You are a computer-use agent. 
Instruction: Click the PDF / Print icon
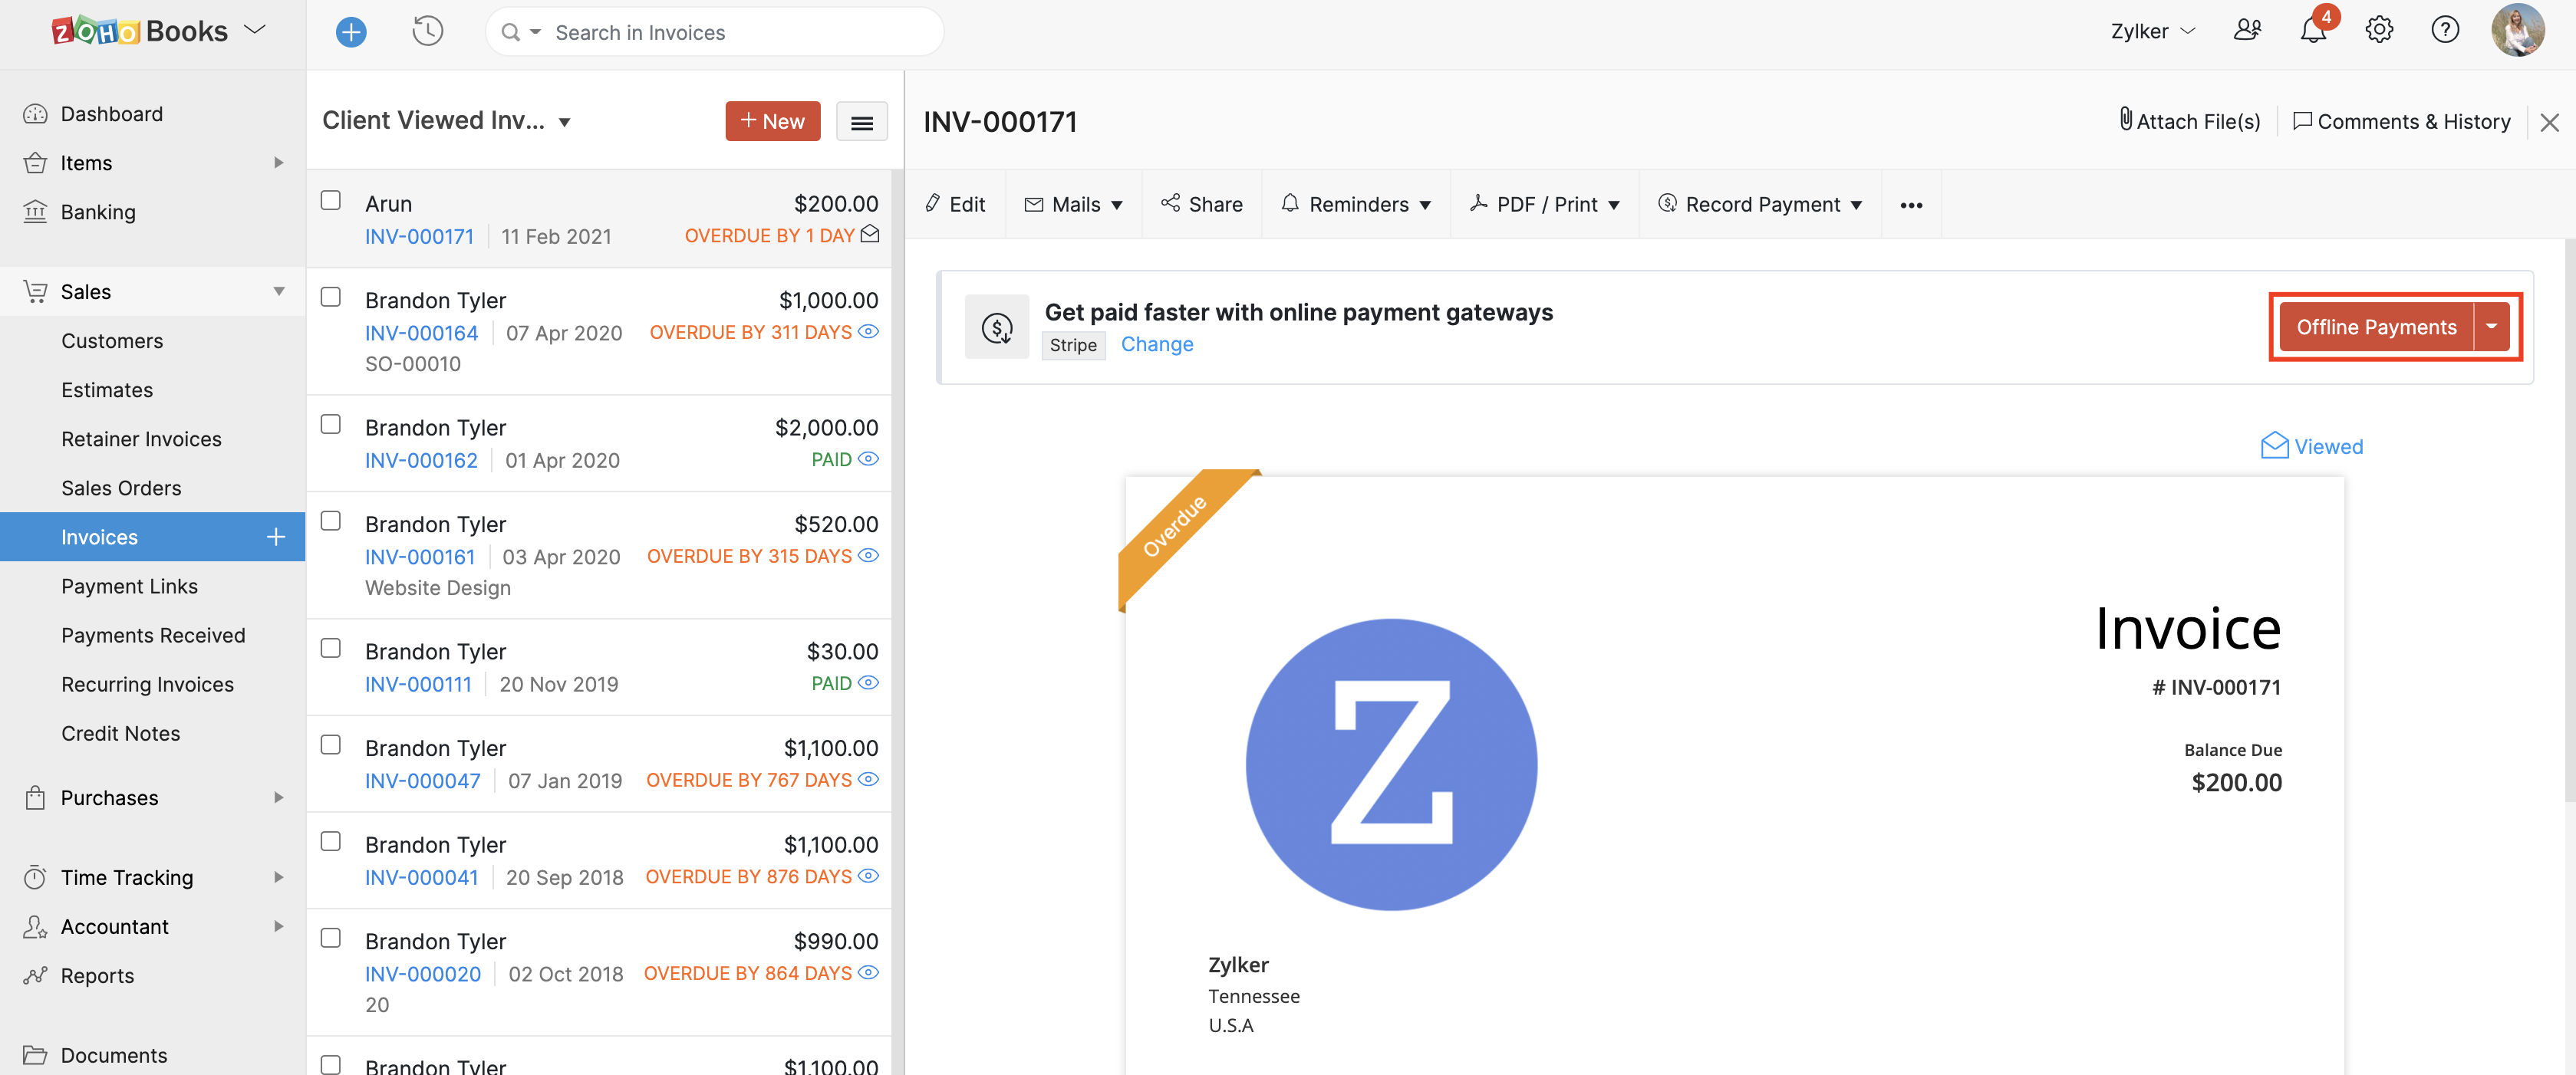point(1481,202)
